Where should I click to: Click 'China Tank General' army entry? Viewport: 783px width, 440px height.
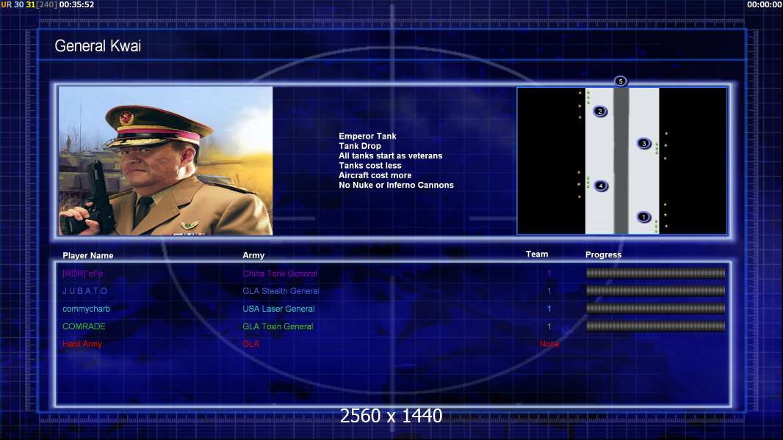pyautogui.click(x=280, y=274)
